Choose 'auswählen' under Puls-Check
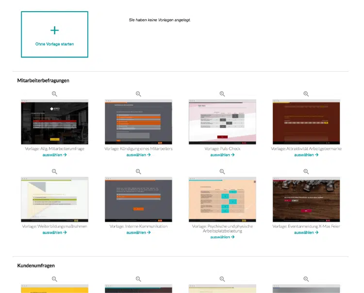 click(222, 154)
